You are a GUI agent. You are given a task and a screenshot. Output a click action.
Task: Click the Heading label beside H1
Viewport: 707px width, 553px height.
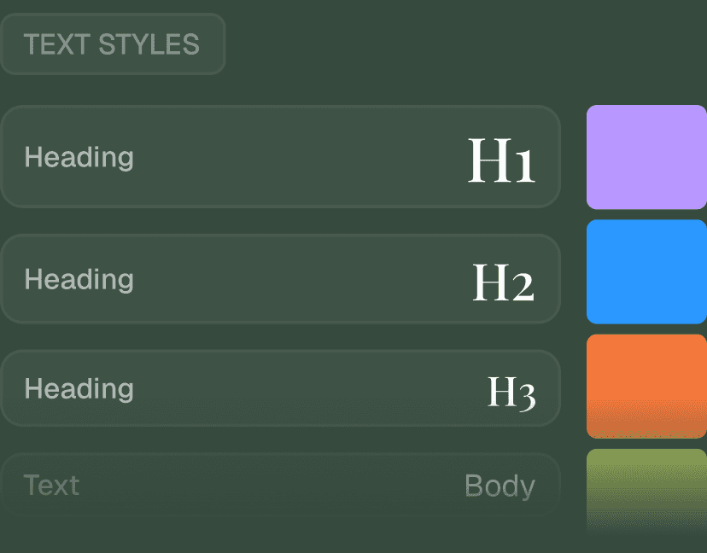pos(79,158)
